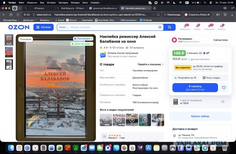
Task: Open Избранное favorites in Ozon header
Action: click(x=209, y=27)
